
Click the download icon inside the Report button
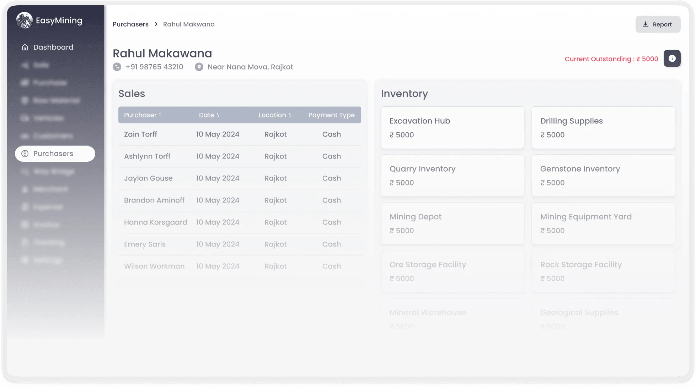[x=646, y=24]
